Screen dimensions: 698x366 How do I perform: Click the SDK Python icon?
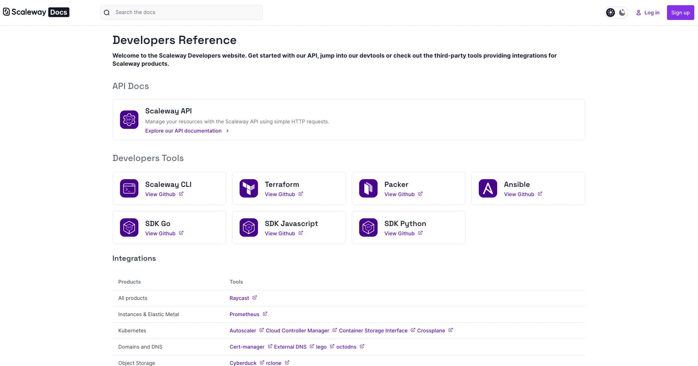[368, 228]
